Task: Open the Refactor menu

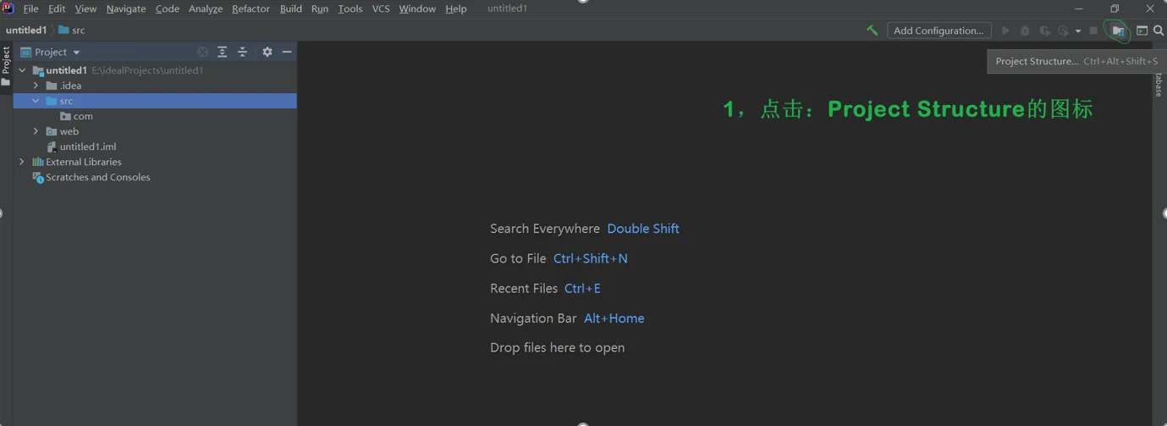Action: pos(251,8)
